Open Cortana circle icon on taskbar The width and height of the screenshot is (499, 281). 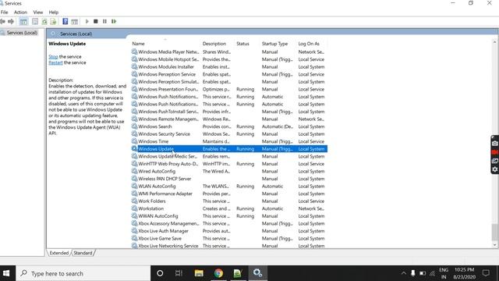160,273
